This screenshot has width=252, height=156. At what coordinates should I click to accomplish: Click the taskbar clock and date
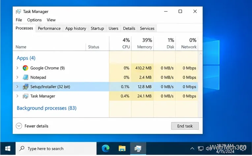225,149
